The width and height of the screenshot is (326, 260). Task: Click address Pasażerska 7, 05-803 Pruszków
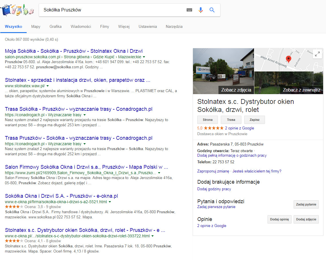[x=237, y=144]
